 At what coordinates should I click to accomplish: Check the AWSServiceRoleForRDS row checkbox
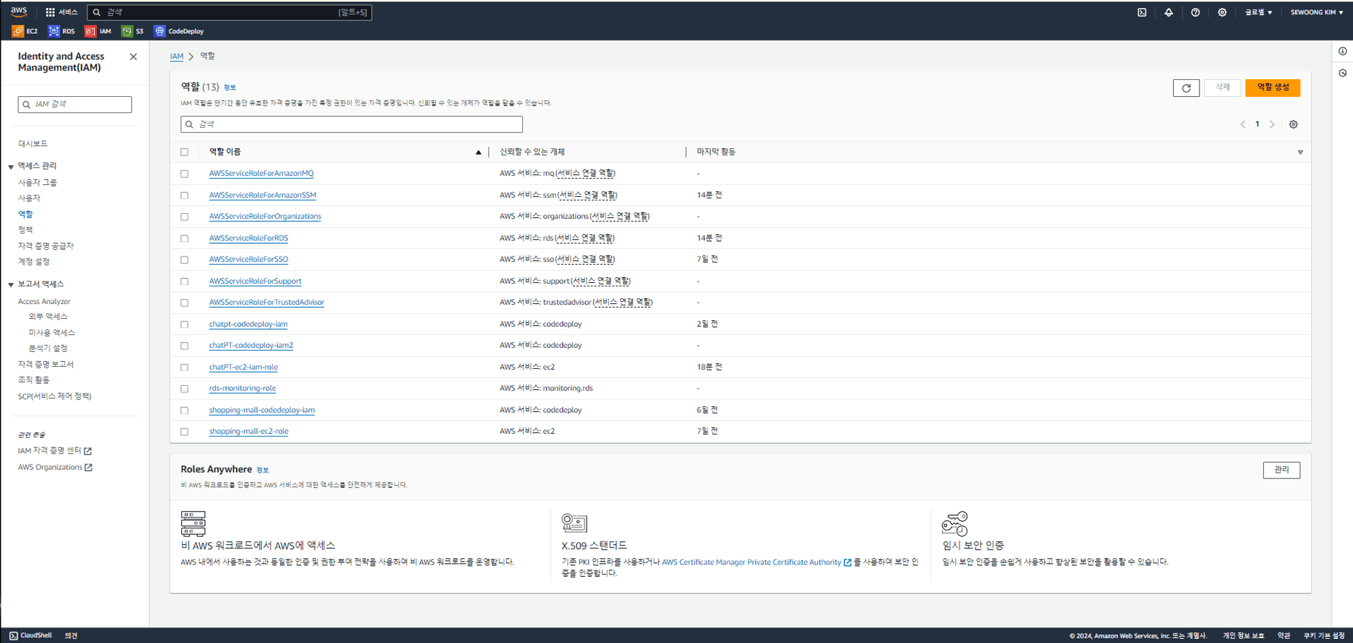(x=184, y=238)
